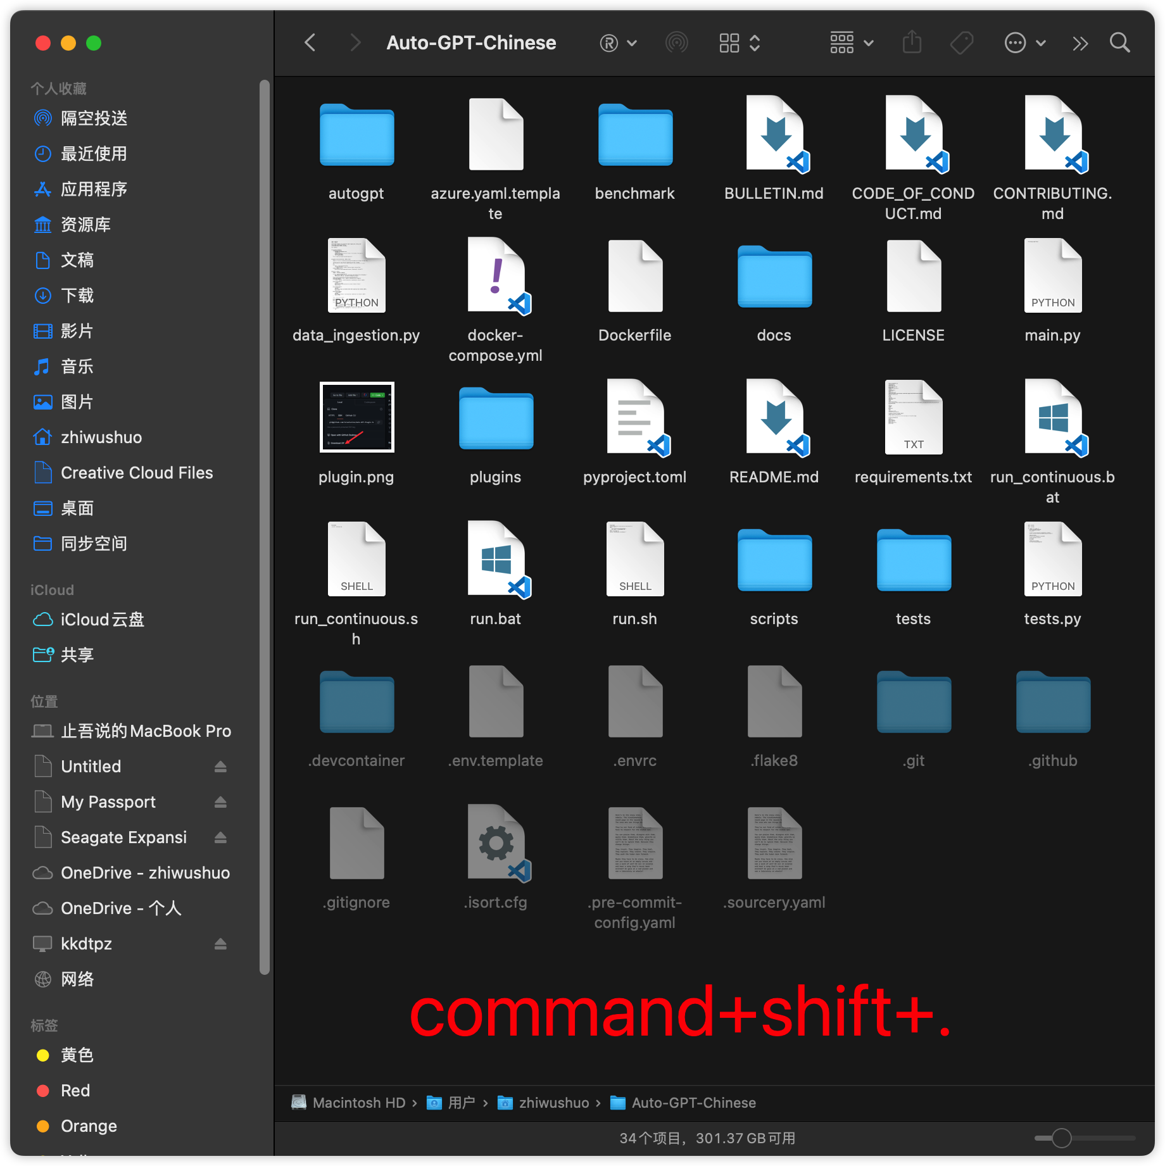
Task: Open Creative Cloud Files in sidebar
Action: 137,473
